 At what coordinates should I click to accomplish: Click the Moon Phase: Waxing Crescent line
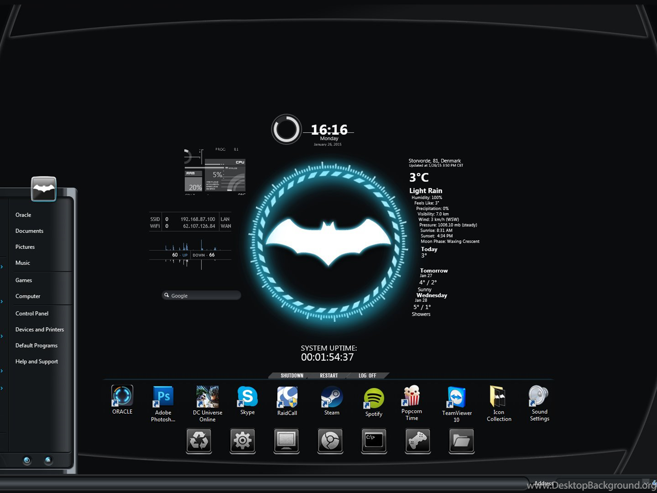pos(450,241)
